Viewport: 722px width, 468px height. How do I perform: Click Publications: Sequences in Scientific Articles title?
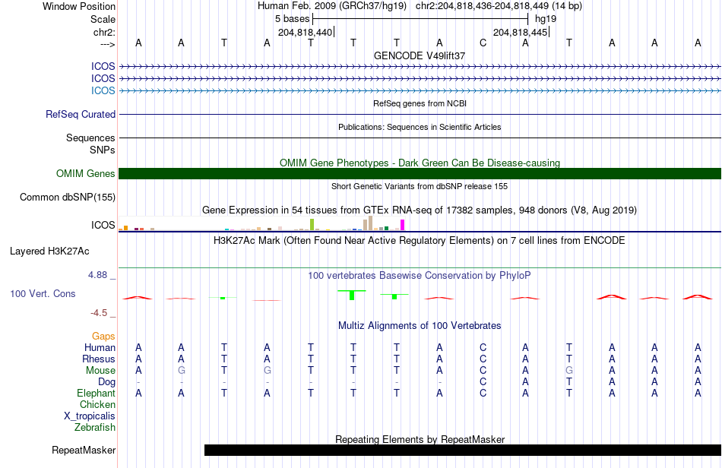coord(420,127)
